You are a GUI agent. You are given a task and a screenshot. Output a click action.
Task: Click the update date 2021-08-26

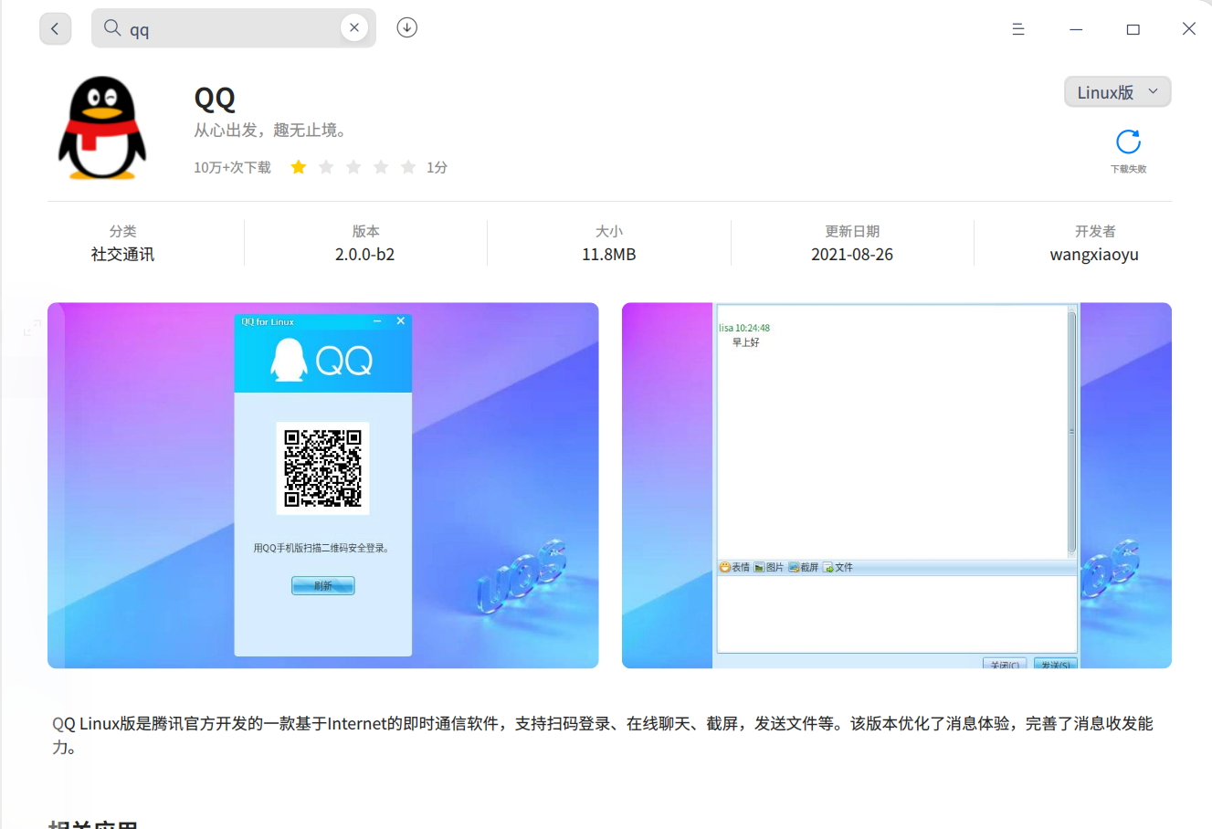click(852, 255)
